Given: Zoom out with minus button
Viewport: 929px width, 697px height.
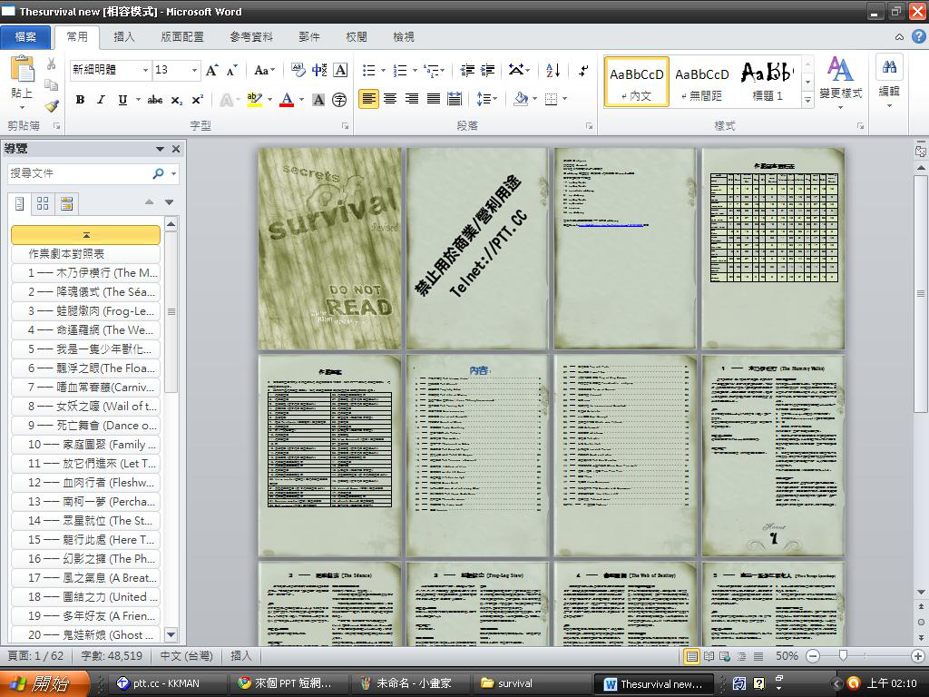Looking at the screenshot, I should pyautogui.click(x=813, y=656).
